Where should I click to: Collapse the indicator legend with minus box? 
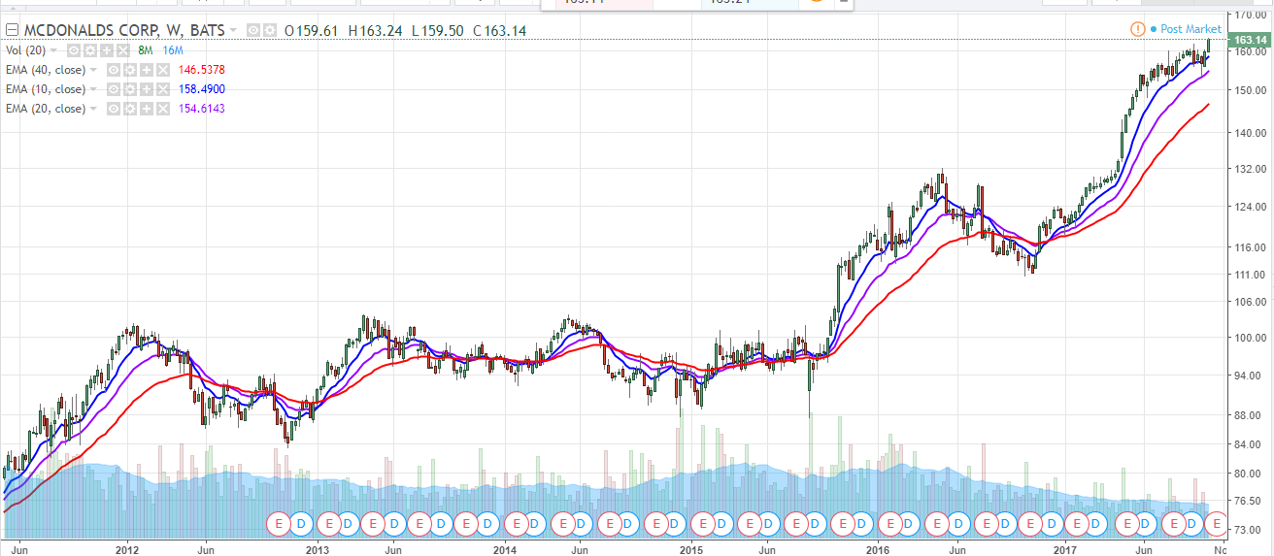point(12,30)
